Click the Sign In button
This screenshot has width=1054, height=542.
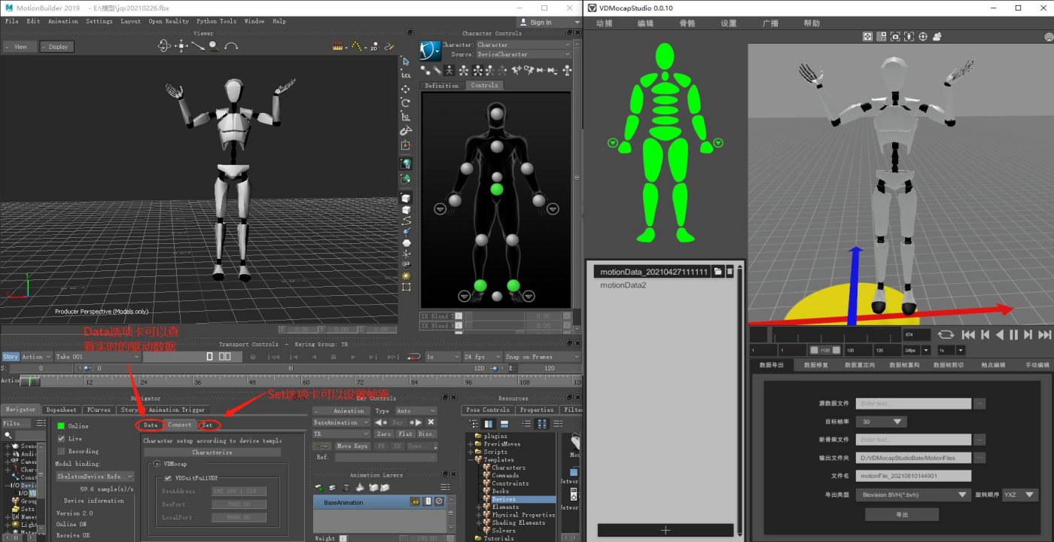tap(536, 23)
